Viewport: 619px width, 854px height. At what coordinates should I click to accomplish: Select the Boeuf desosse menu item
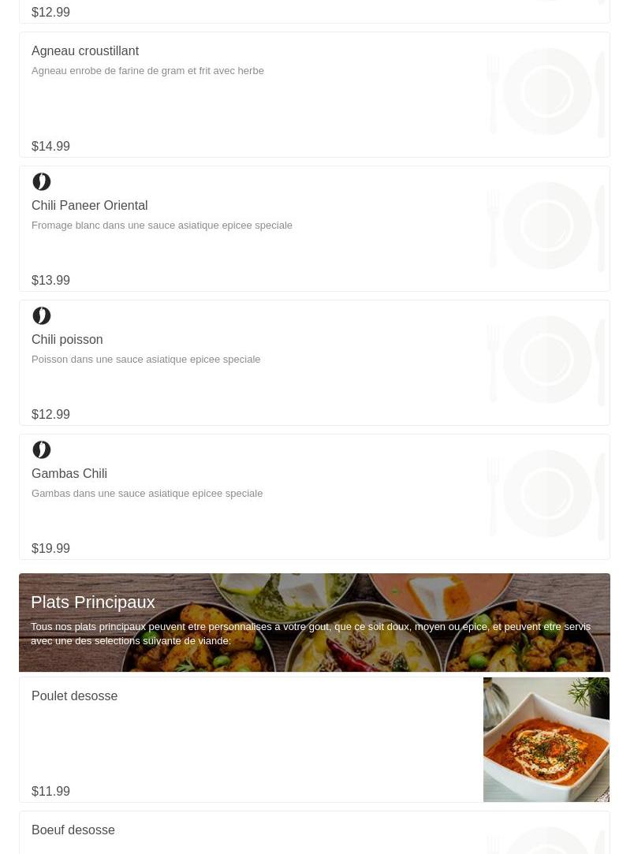(x=73, y=830)
